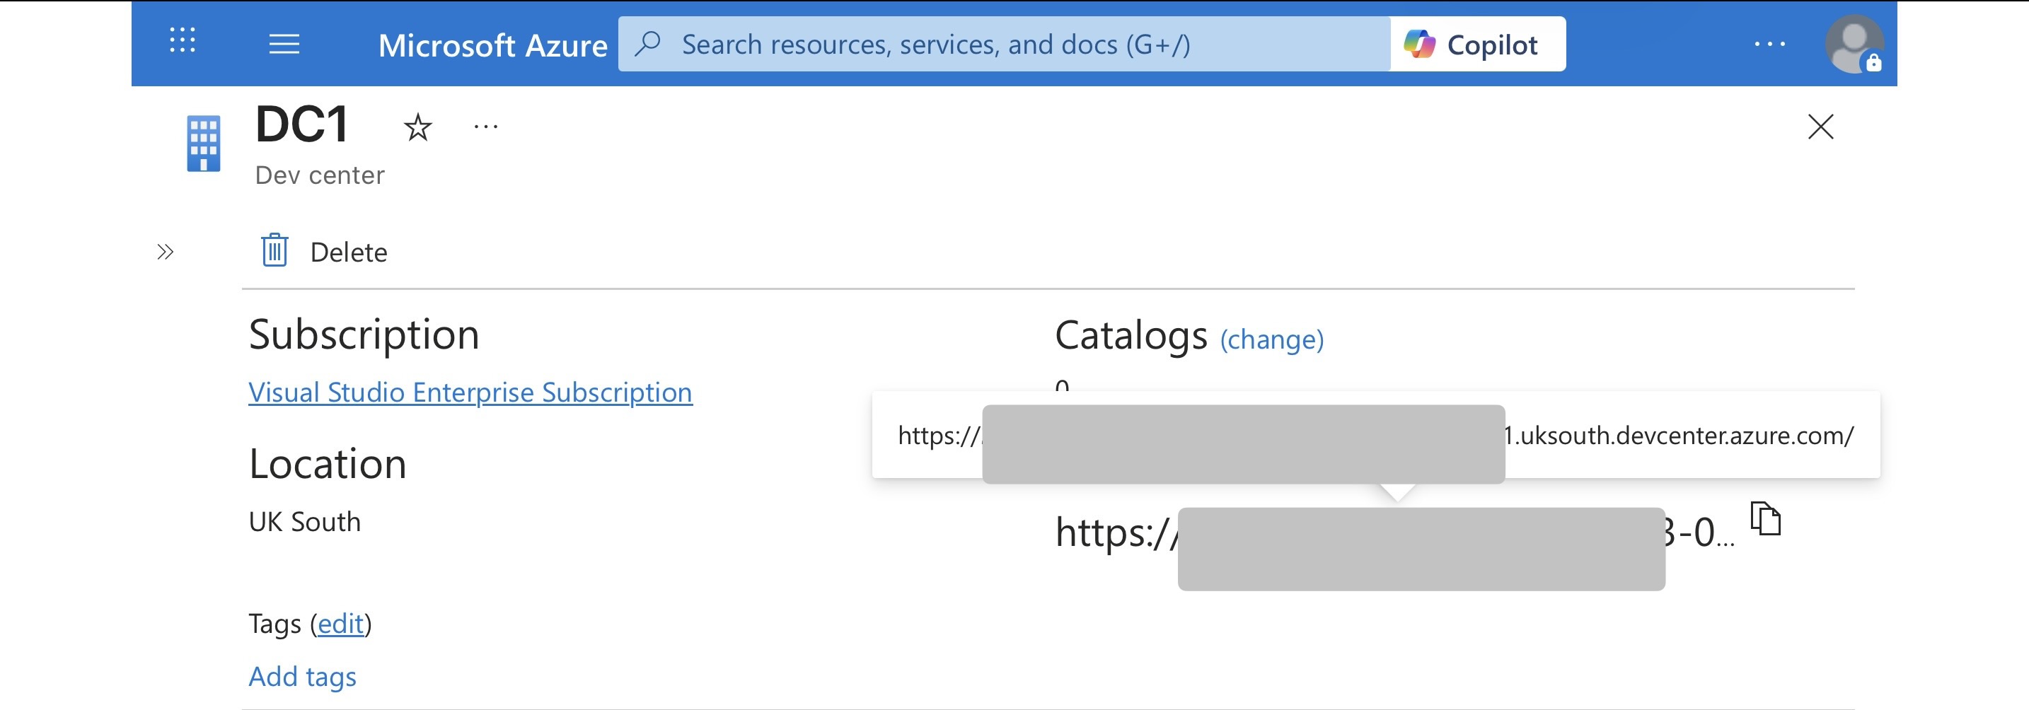Open the hamburger portal menu
Image resolution: width=2029 pixels, height=710 pixels.
pos(284,44)
